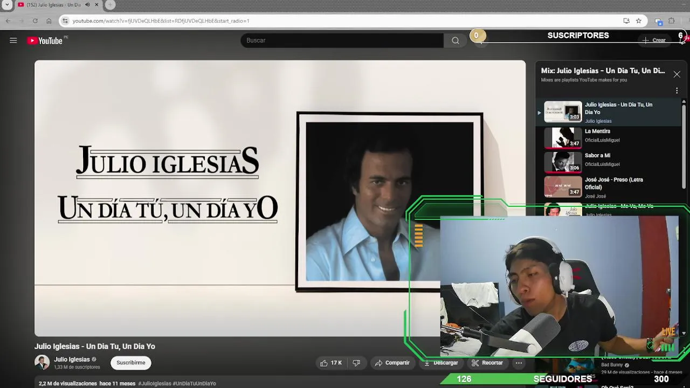Open more actions ellipsis under video
This screenshot has width=690, height=388.
[x=519, y=363]
